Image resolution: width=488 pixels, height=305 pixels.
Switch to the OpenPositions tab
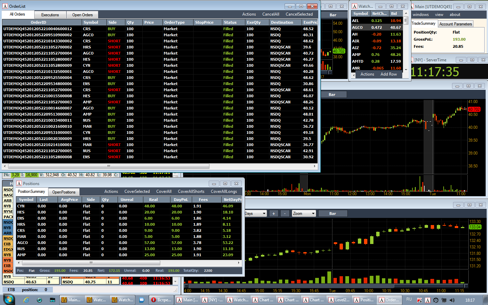(64, 192)
